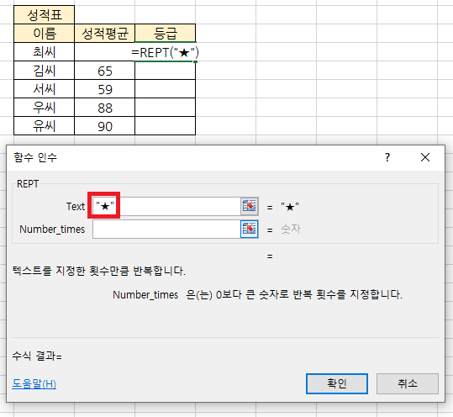453x417 pixels.
Task: Select the score cell with 59
Action: point(104,89)
